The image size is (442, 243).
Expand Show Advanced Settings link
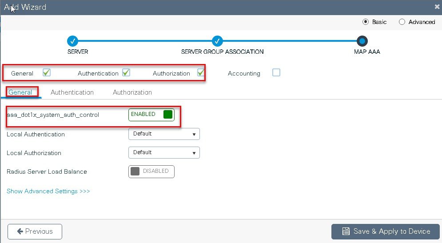[x=48, y=191]
